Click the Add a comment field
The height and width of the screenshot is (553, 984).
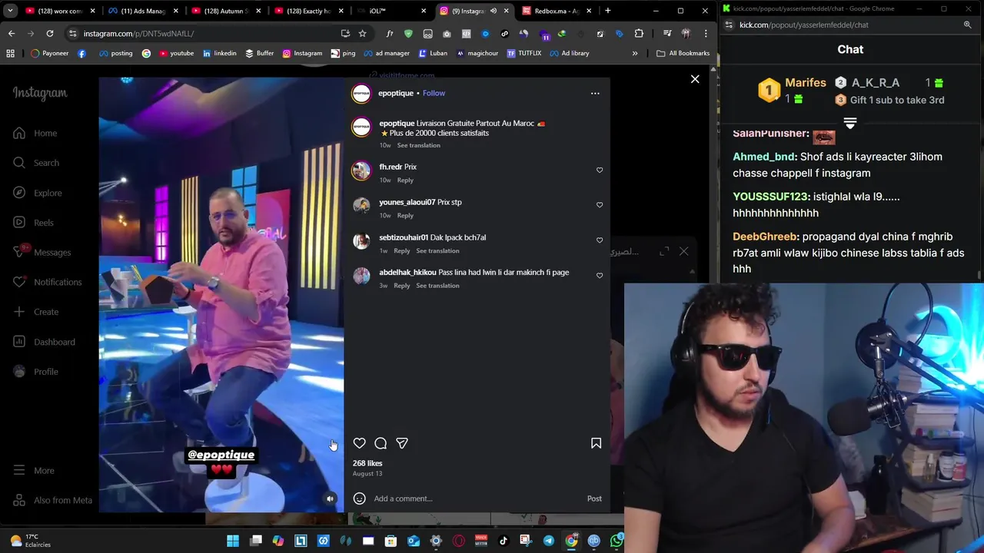477,498
